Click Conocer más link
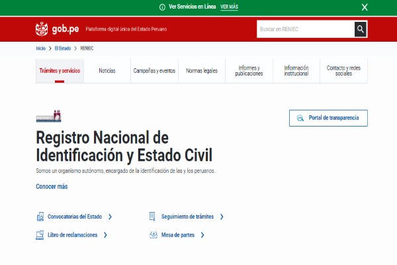Screen dimensions: 397x265 tap(52, 186)
